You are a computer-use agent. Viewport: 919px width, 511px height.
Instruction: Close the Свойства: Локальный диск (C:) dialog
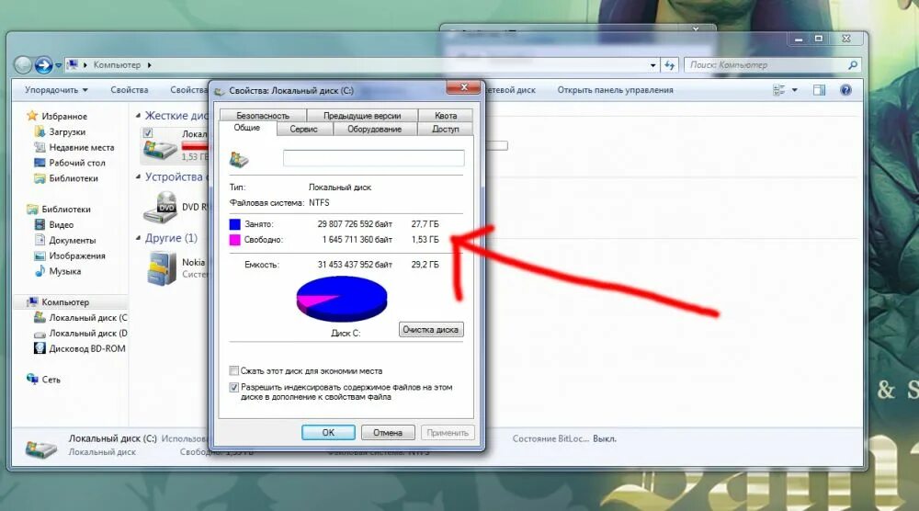[463, 87]
